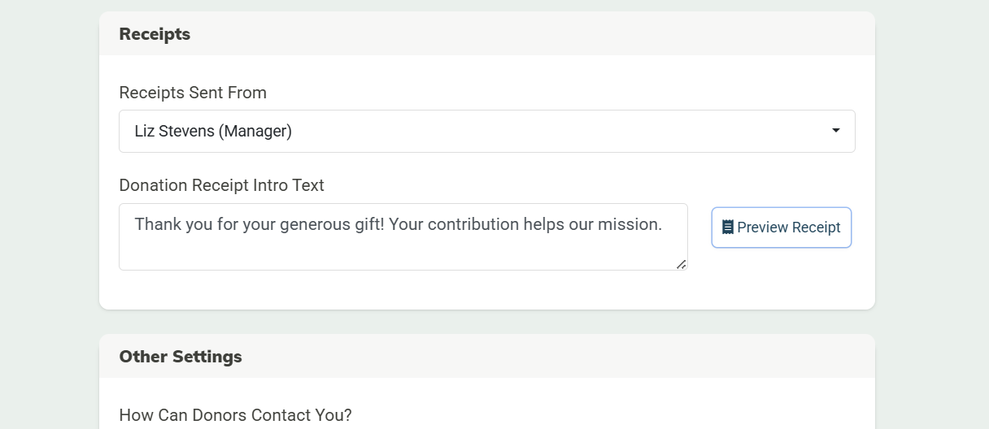
Task: Click the textarea resize grip icon
Action: pyautogui.click(x=681, y=263)
